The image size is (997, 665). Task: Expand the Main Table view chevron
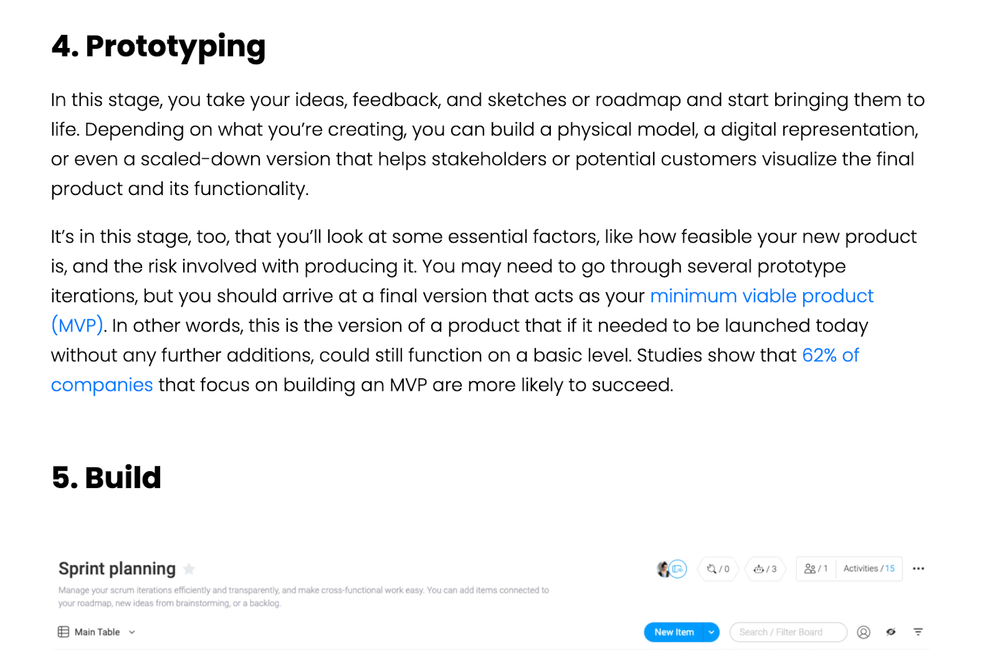click(131, 632)
